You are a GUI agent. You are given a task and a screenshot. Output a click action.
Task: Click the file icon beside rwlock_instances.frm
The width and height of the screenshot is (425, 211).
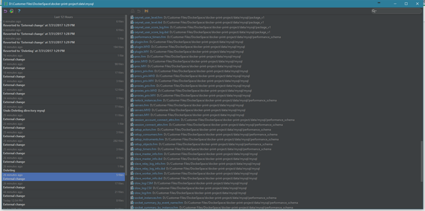(132, 101)
